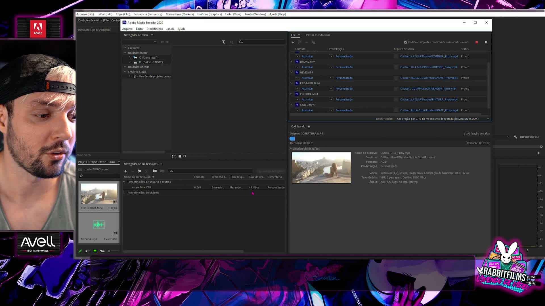Viewport: 545px width, 306px height.
Task: Switch media browser to list view
Action: tap(174, 156)
